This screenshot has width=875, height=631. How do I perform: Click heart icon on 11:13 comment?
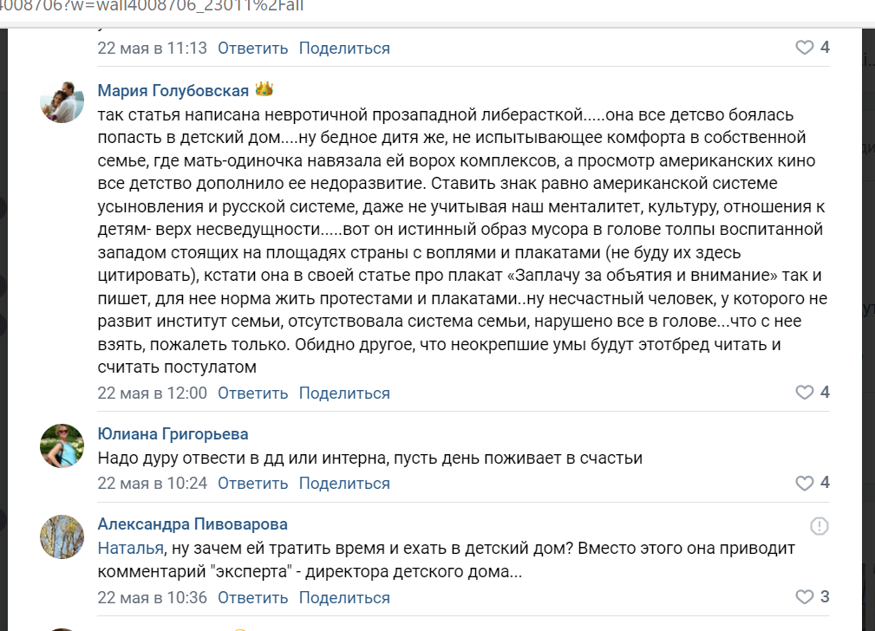(x=804, y=48)
